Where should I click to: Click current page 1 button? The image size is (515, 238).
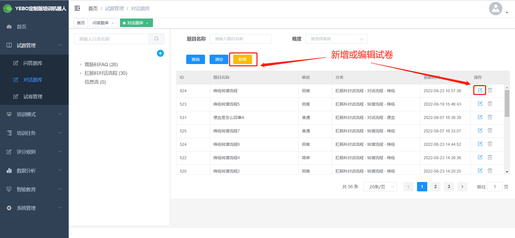(x=422, y=187)
